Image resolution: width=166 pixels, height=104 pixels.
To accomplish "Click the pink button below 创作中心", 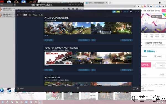I will [146, 65].
